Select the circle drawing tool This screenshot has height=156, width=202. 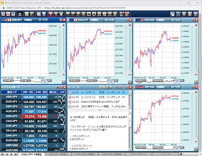coord(94,14)
